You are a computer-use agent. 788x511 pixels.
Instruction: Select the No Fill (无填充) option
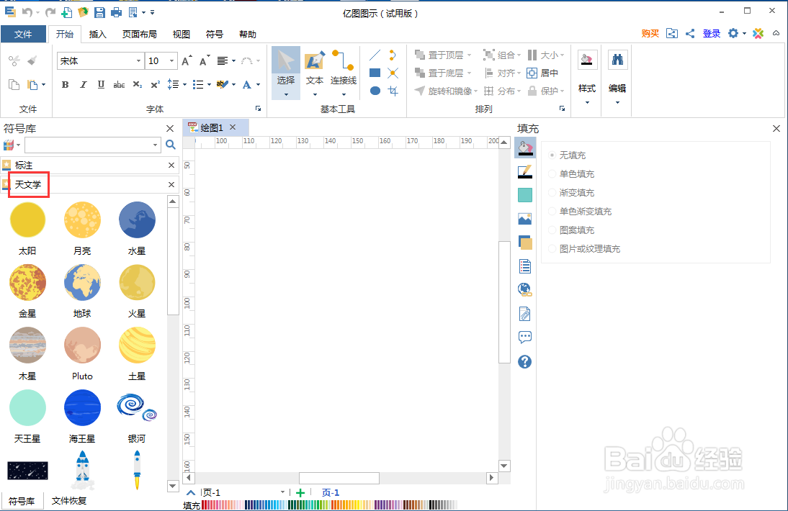(568, 155)
